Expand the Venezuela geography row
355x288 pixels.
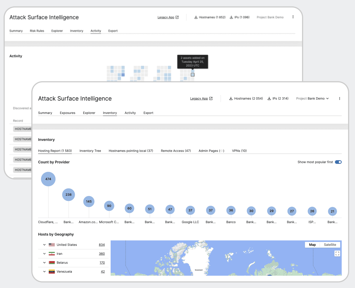44,272
